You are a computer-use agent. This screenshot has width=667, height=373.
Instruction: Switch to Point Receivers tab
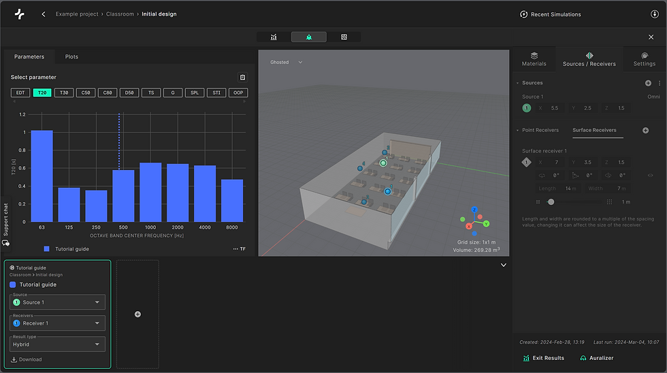540,130
